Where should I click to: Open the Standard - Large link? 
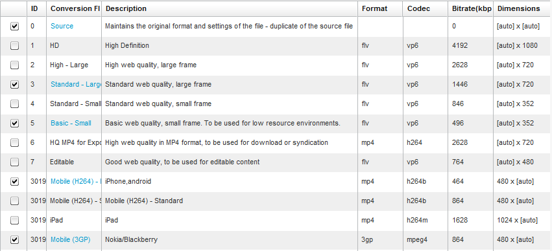[76, 84]
